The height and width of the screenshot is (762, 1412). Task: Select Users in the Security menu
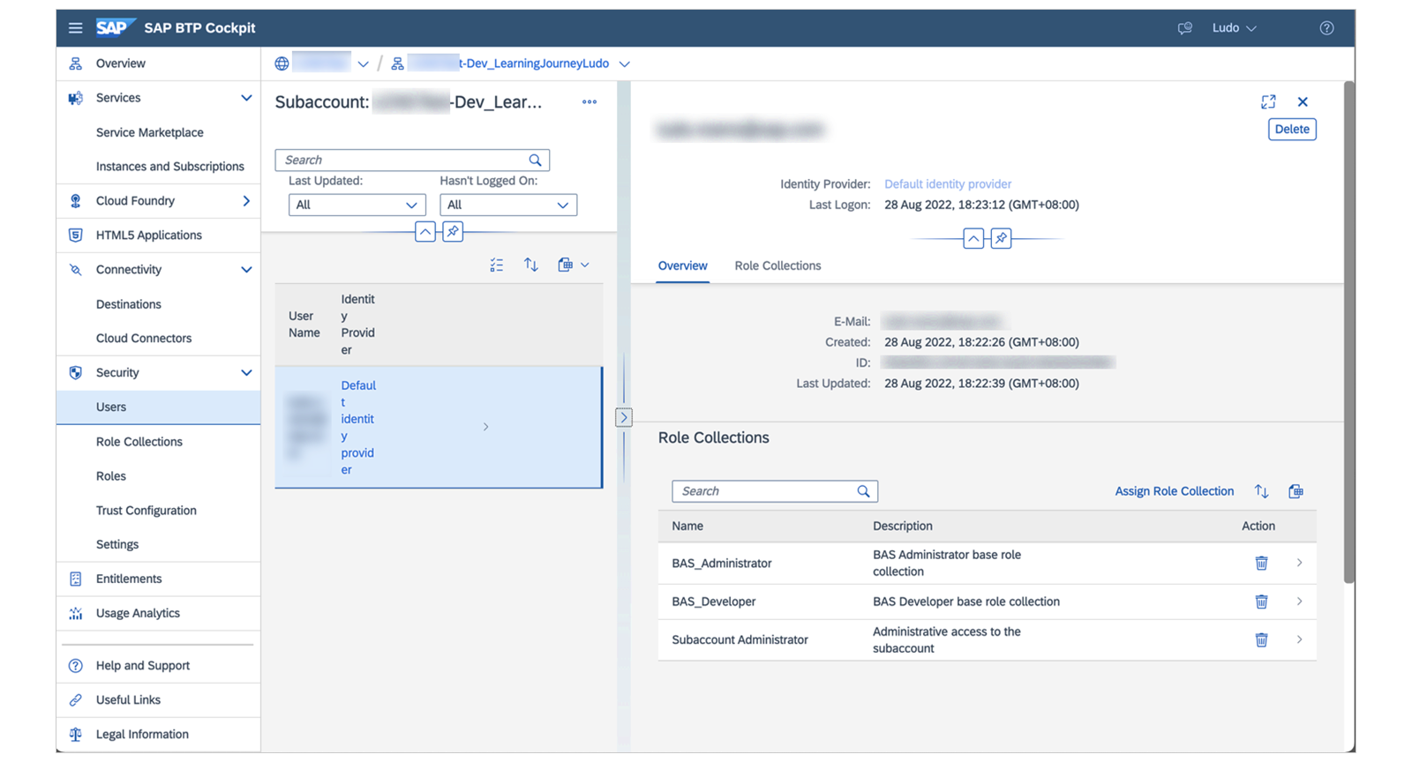point(159,407)
